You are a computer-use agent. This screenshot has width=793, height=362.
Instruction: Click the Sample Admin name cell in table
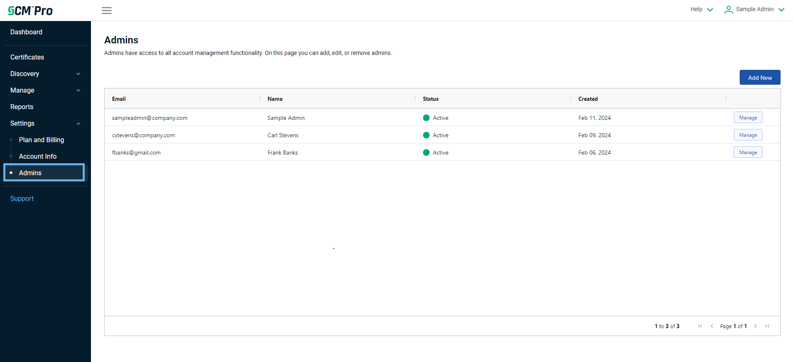coord(286,118)
